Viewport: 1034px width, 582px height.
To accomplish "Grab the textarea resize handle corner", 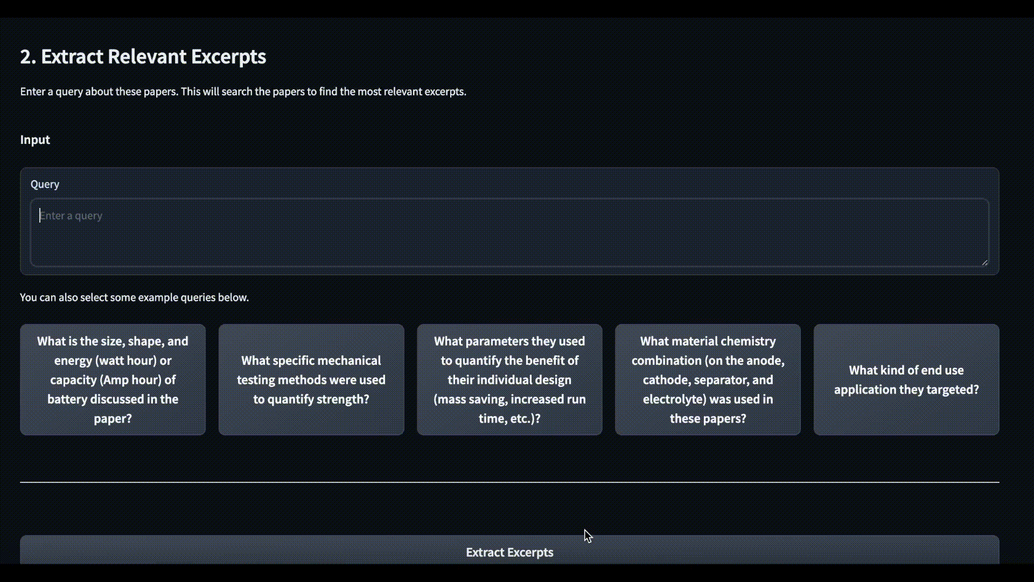I will 984,262.
